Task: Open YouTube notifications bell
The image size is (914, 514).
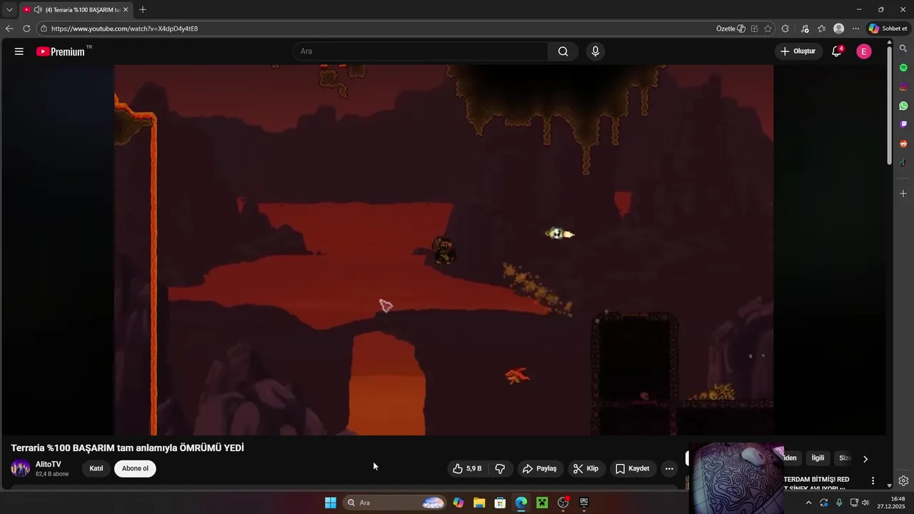Action: [837, 51]
